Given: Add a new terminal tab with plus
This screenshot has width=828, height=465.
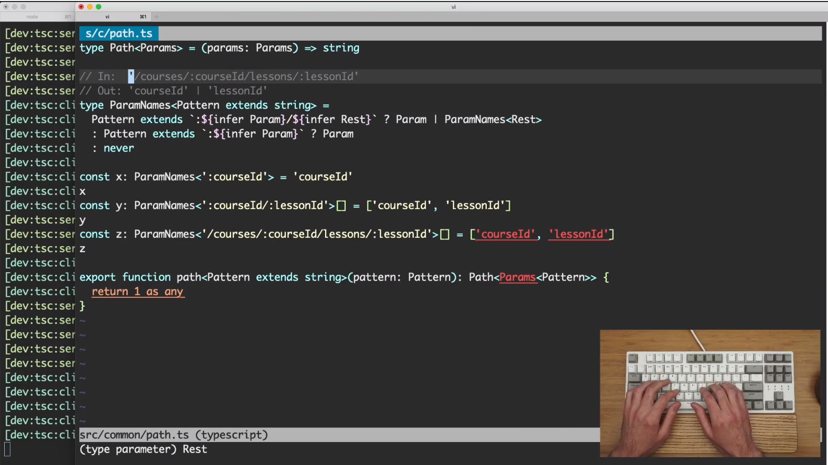Looking at the screenshot, I should 156,17.
